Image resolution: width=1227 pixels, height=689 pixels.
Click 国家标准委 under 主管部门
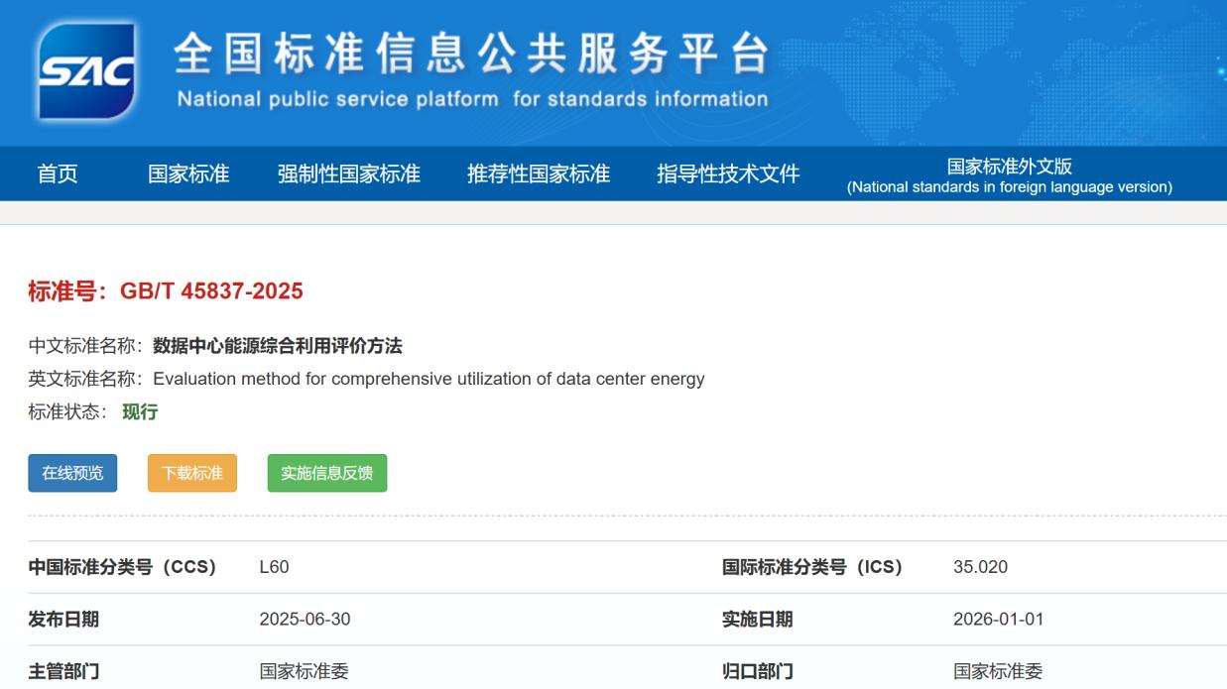[x=305, y=672]
